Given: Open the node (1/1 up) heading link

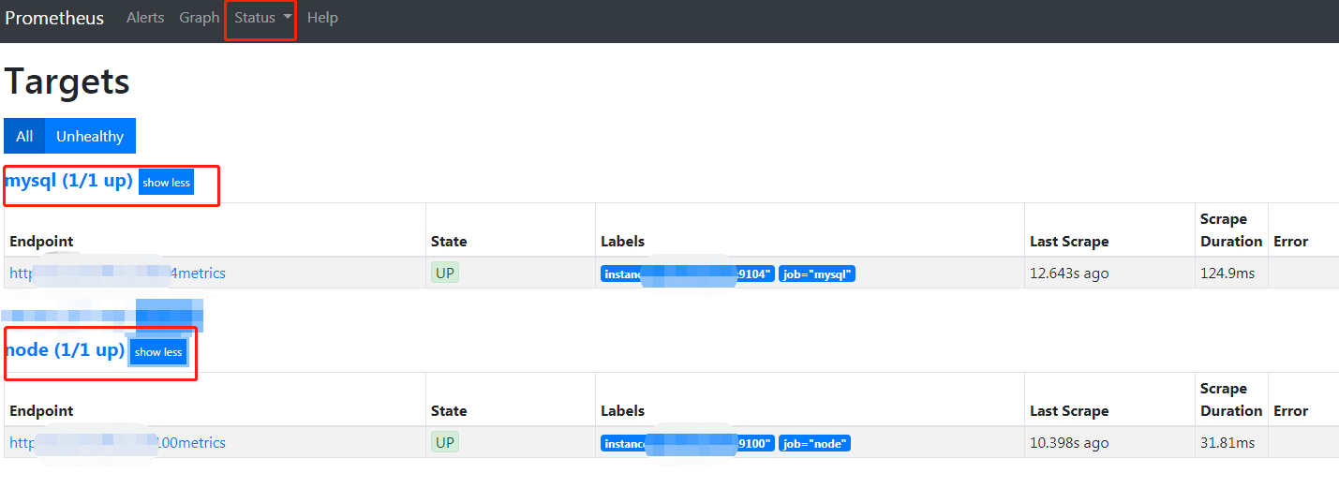Looking at the screenshot, I should tap(65, 350).
